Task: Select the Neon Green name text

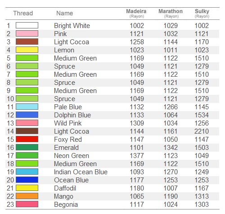Action: 72,156
